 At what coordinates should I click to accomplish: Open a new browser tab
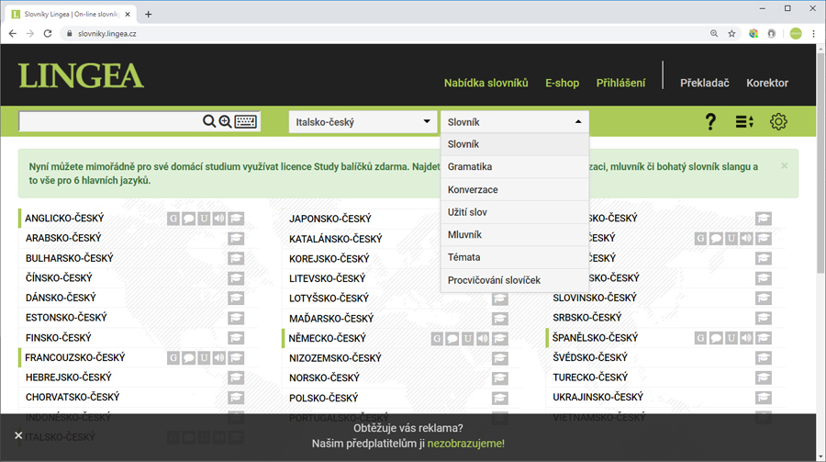point(148,15)
